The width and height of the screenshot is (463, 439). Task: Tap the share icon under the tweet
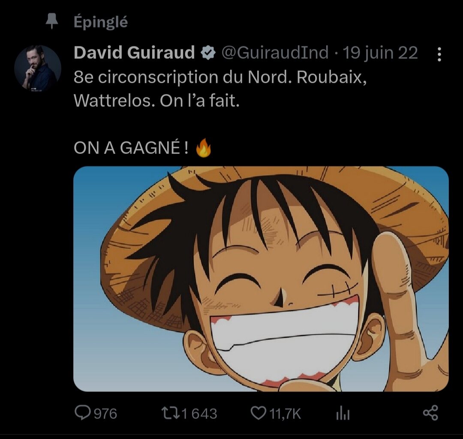(x=430, y=413)
